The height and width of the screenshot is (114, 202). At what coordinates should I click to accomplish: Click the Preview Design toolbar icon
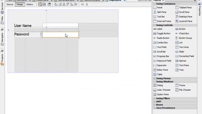click(x=49, y=4)
